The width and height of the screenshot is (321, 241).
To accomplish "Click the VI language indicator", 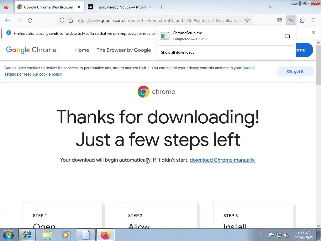I will point(262,234).
